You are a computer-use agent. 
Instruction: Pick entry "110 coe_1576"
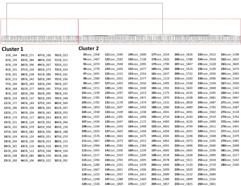pyautogui.click(x=91, y=136)
